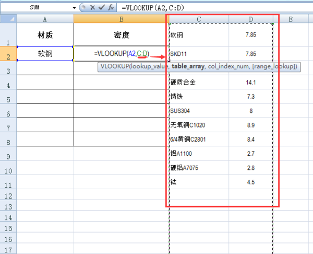Image resolution: width=313 pixels, height=254 pixels.
Task: Click the formula bar with VLOOKUP text
Action: [214, 8]
